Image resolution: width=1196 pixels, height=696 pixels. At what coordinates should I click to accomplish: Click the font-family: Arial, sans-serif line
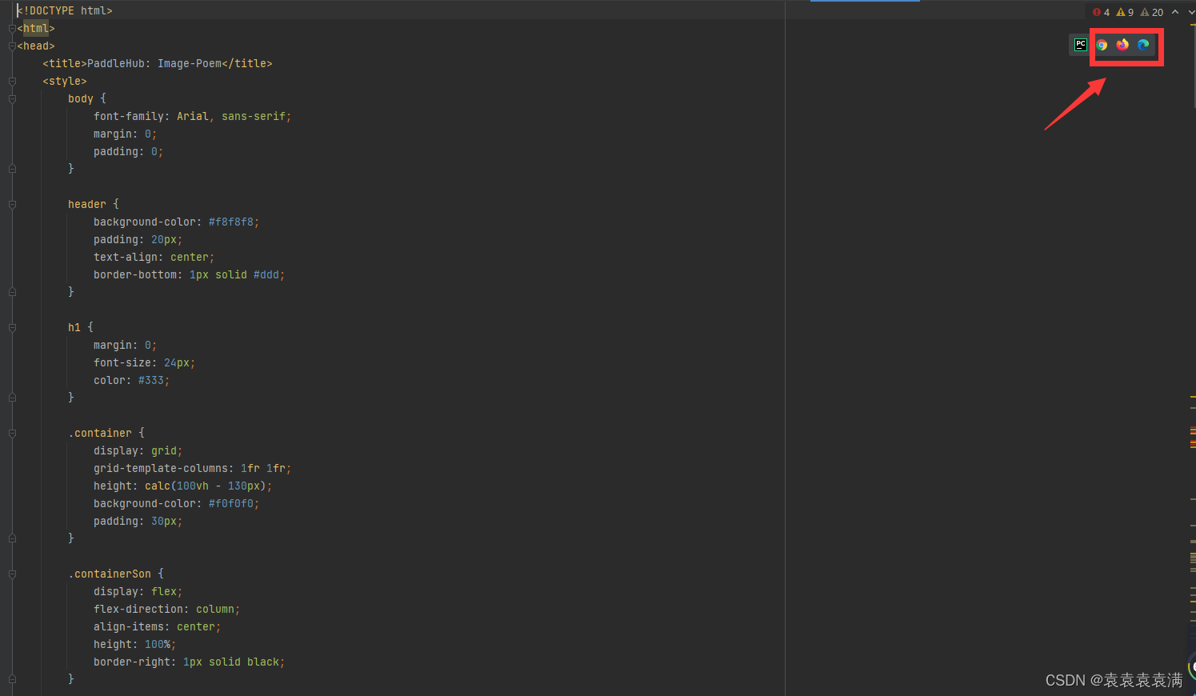[192, 117]
